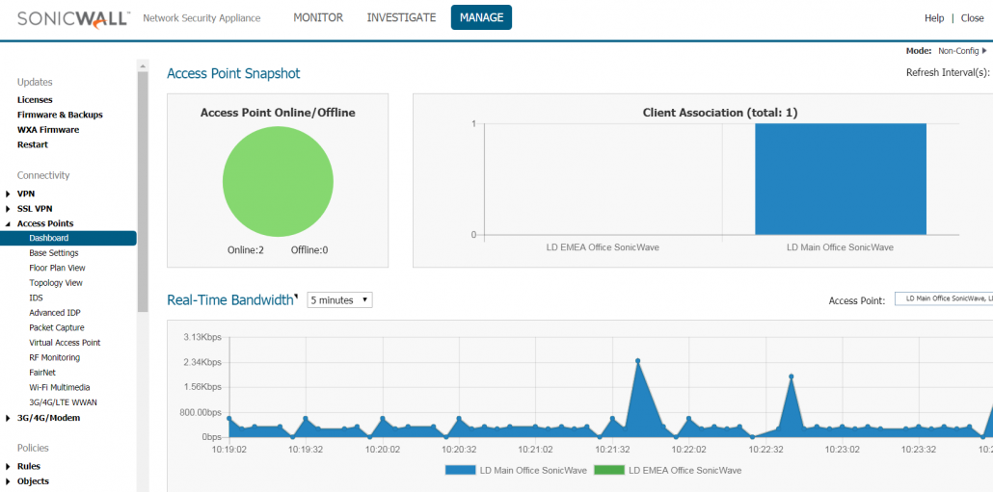Open the 5 minutes interval dropdown
Screen dimensions: 993x492
coord(340,300)
